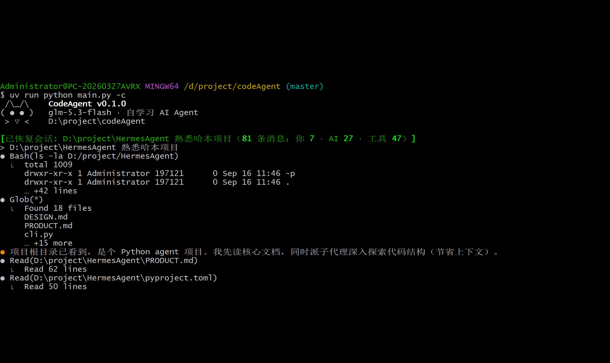This screenshot has width=610, height=363.
Task: Click the 'Read 62 lines' result line
Action: pyautogui.click(x=55, y=269)
